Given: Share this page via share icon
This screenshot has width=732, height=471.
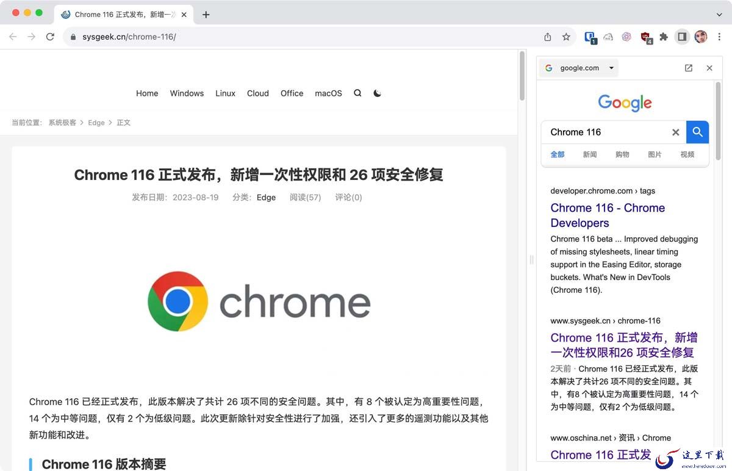Looking at the screenshot, I should pyautogui.click(x=548, y=37).
